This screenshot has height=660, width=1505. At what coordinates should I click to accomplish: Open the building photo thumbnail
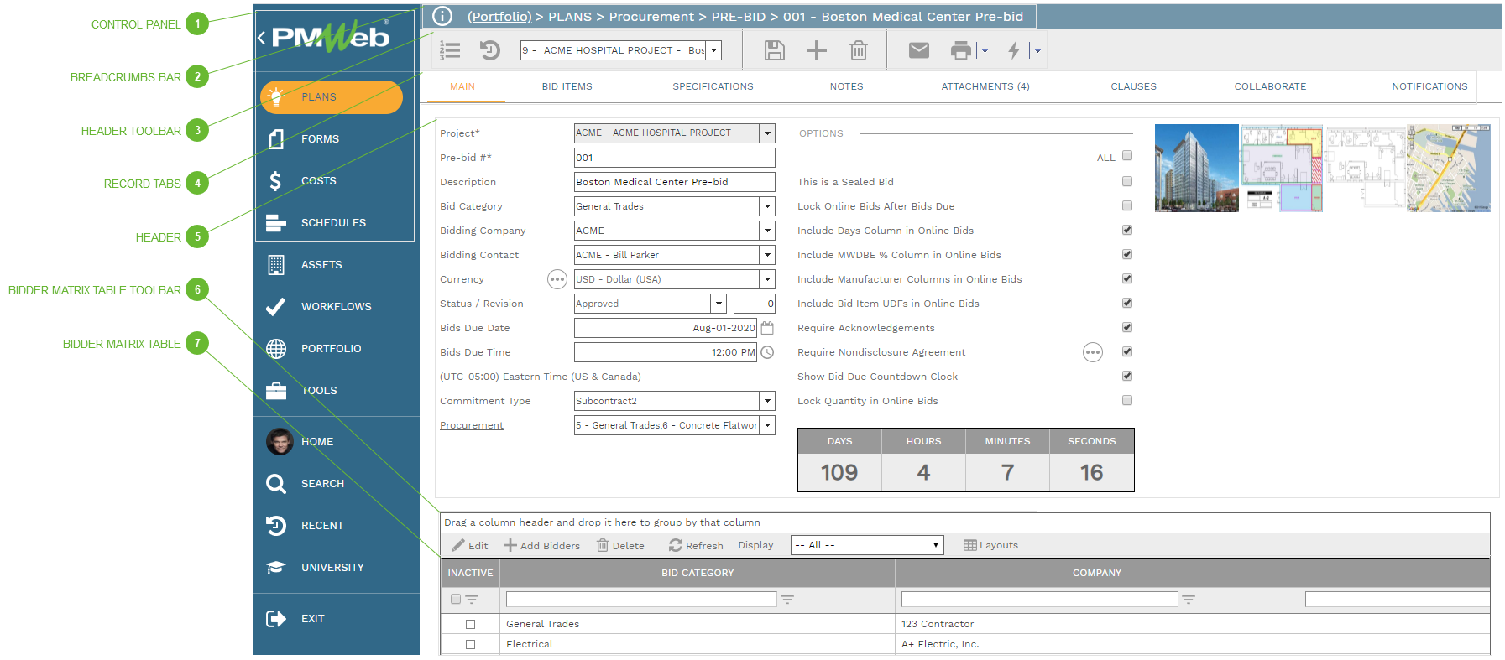pos(1196,168)
